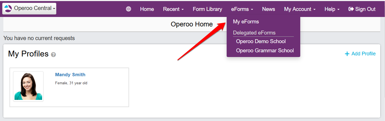Click the Sign Out arrow icon
Screen dimensions: 385x121
tap(351, 9)
